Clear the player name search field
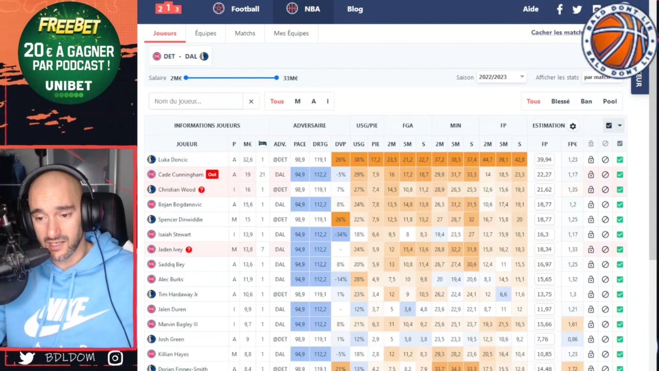 (250, 101)
